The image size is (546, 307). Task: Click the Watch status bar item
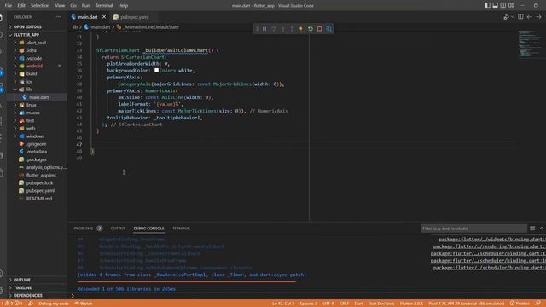pyautogui.click(x=84, y=304)
